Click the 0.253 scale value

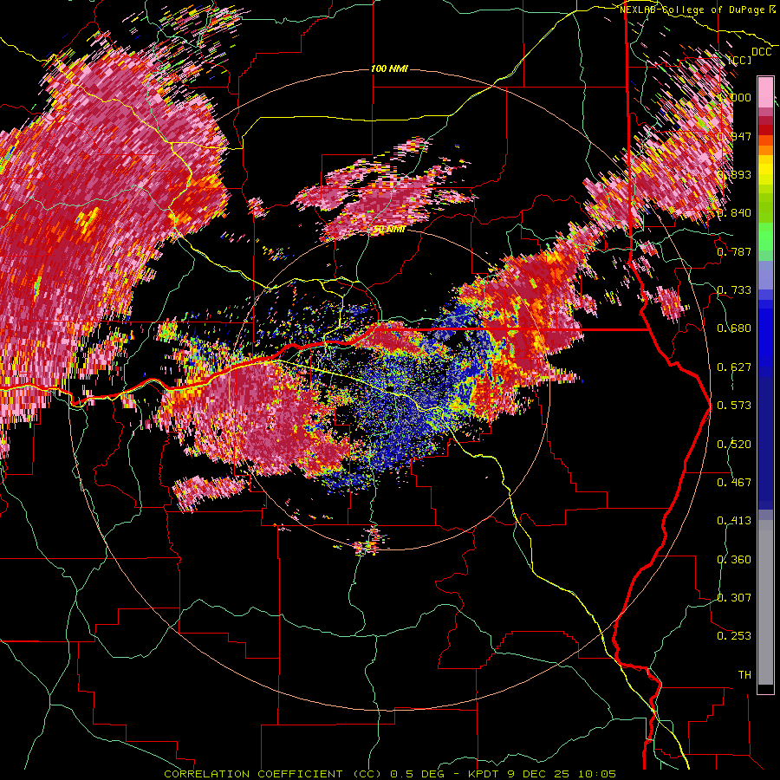point(734,636)
